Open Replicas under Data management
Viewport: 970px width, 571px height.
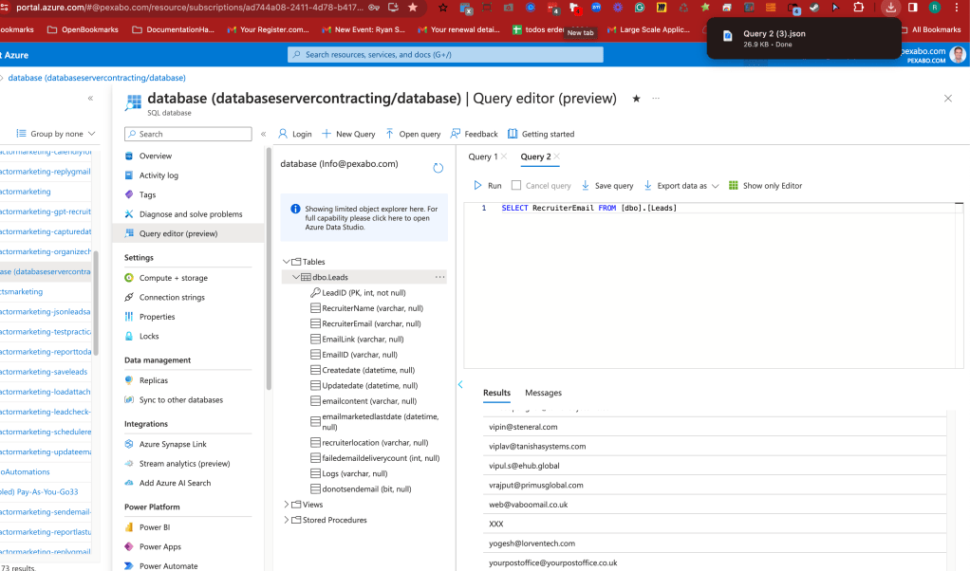coord(154,380)
